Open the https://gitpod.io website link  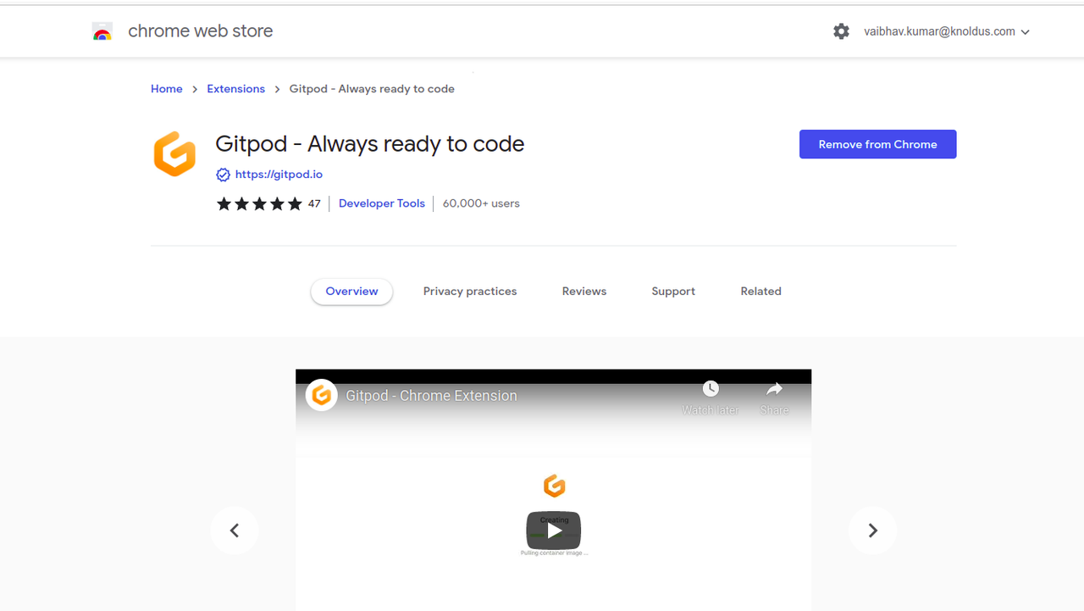279,174
